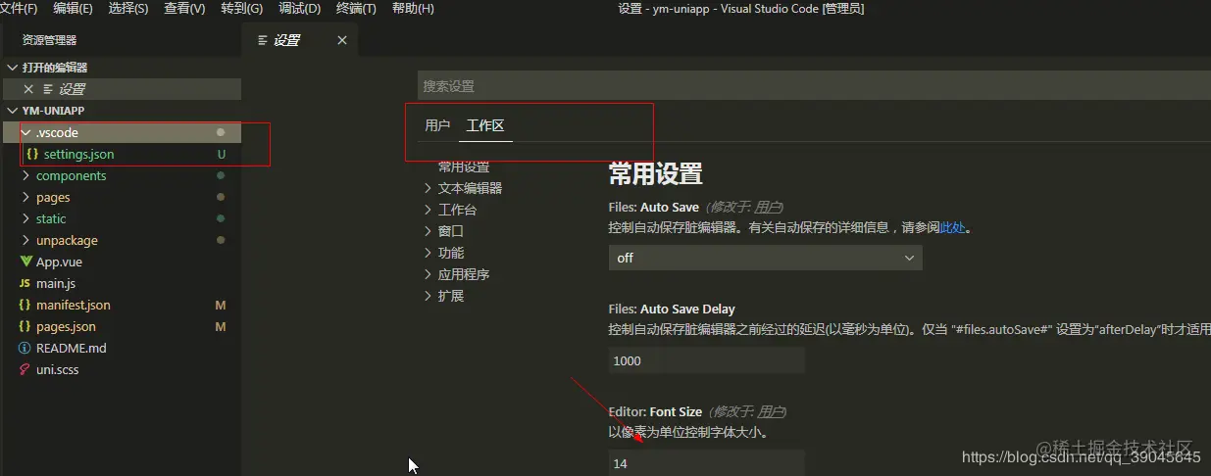Screen dimensions: 1211x476
Task: Switch to the 用户 settings tab
Action: coord(437,125)
